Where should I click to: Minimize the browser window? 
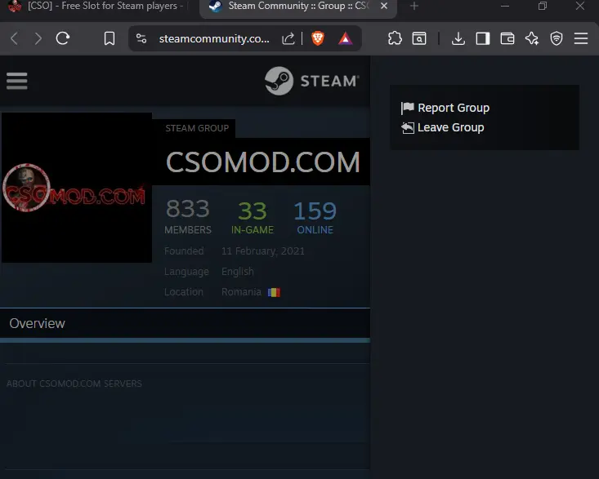[x=505, y=6]
